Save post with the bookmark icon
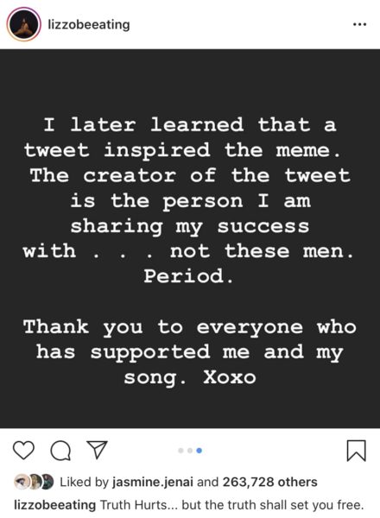Screen dimensions: 380x518 [356, 451]
